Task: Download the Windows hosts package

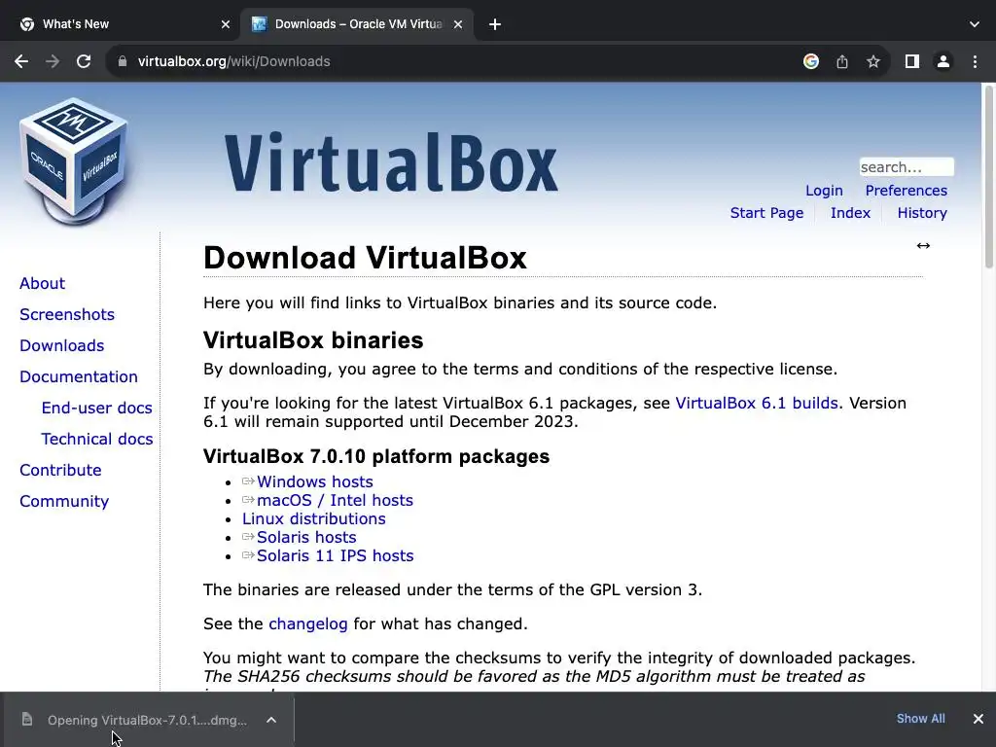Action: click(314, 482)
